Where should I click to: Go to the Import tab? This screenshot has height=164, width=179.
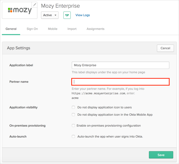72,29
